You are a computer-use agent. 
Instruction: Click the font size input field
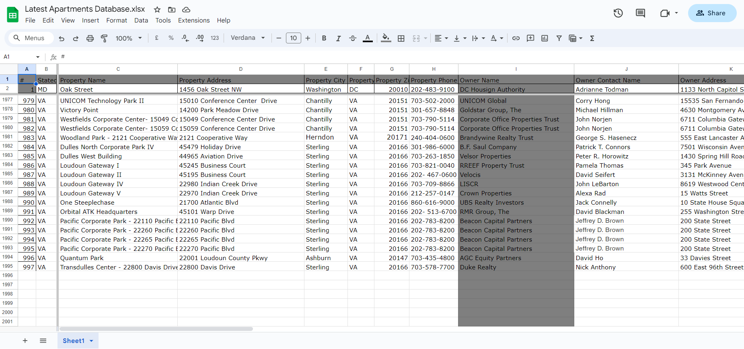(294, 38)
